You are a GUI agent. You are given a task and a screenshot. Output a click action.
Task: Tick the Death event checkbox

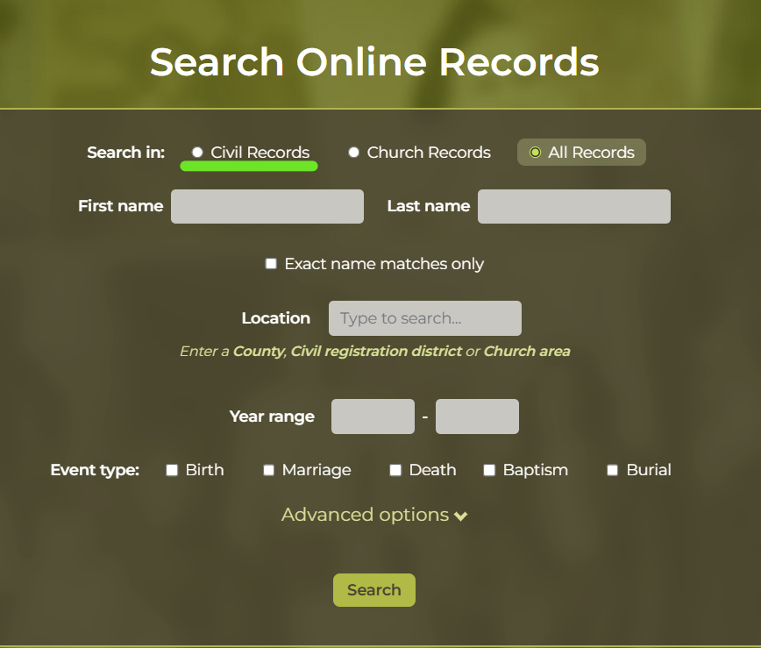pos(395,470)
